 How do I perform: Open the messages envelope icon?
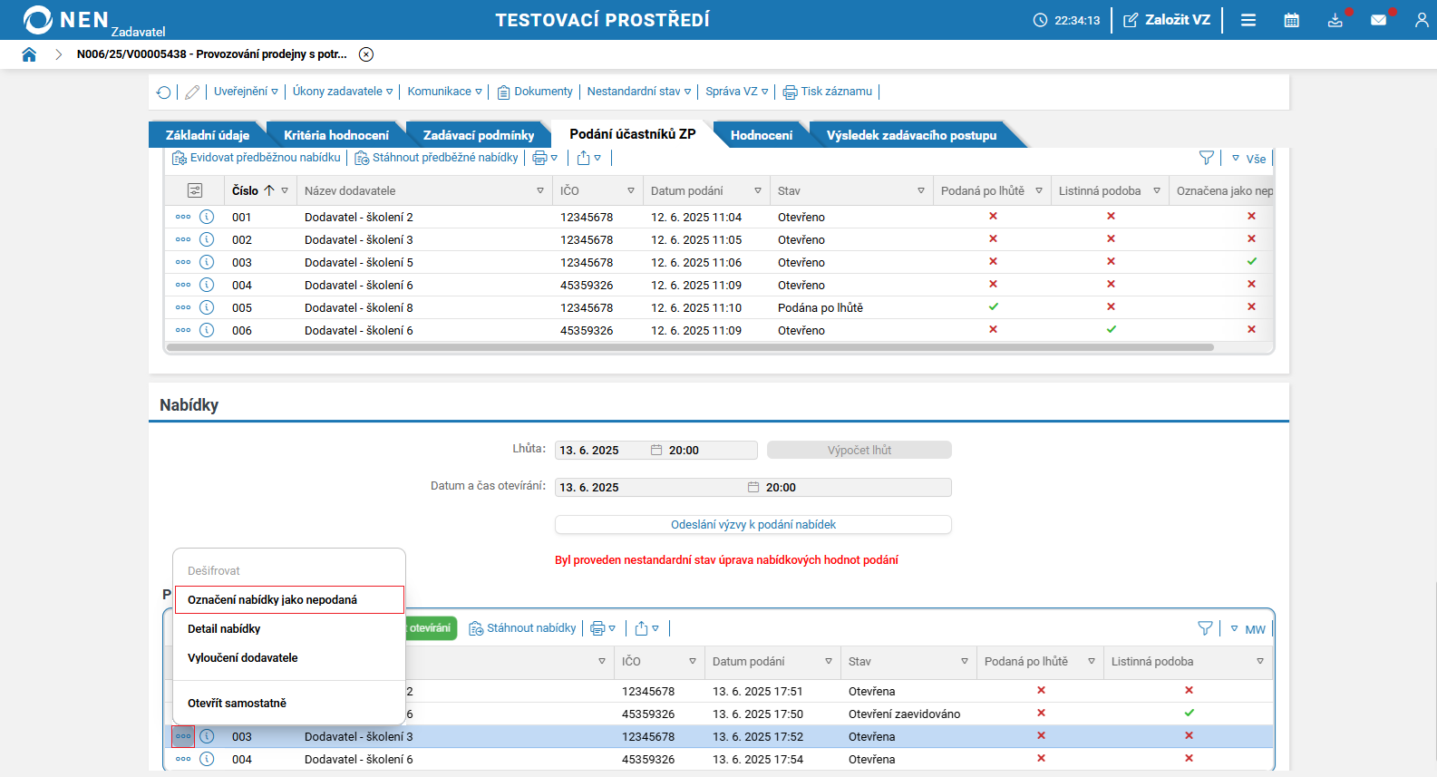click(x=1378, y=20)
